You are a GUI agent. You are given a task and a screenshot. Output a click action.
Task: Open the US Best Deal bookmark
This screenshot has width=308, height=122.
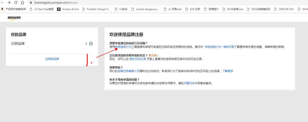click(x=41, y=9)
